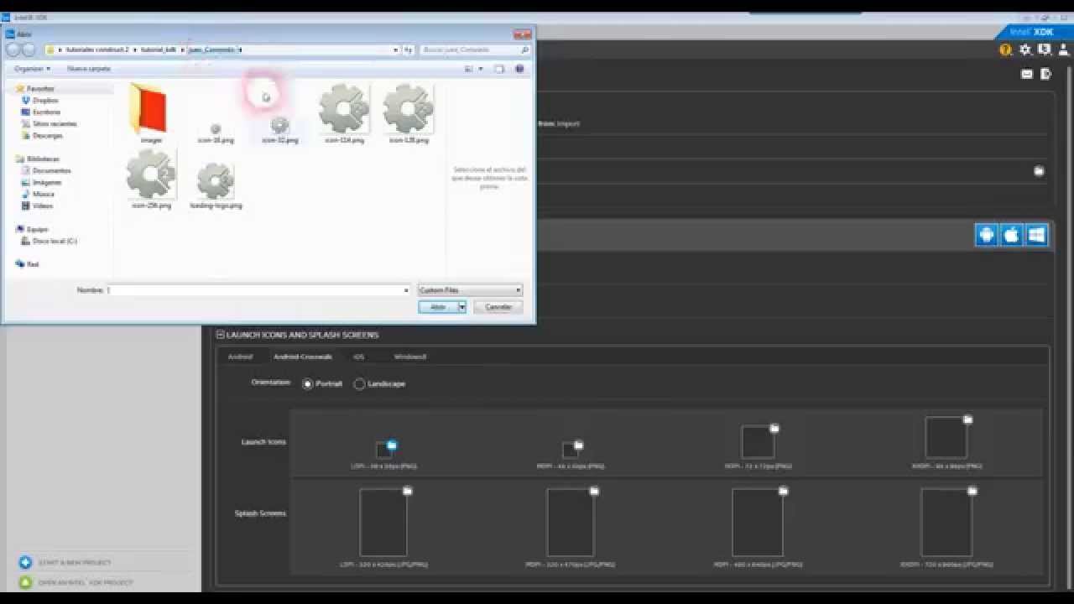Click the Abrir button in dialog
Viewport: 1074px width, 604px height.
tap(437, 307)
